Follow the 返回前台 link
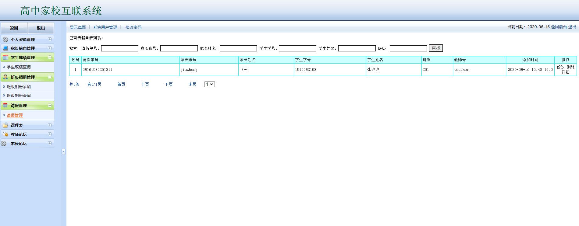 pyautogui.click(x=559, y=27)
